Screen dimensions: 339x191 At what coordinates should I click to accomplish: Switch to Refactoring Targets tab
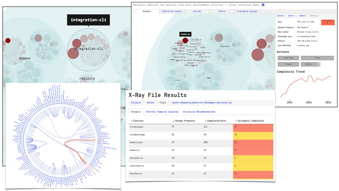[x=172, y=11]
